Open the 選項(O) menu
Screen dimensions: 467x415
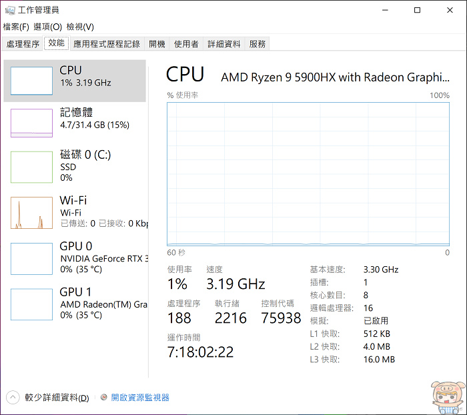tap(47, 27)
